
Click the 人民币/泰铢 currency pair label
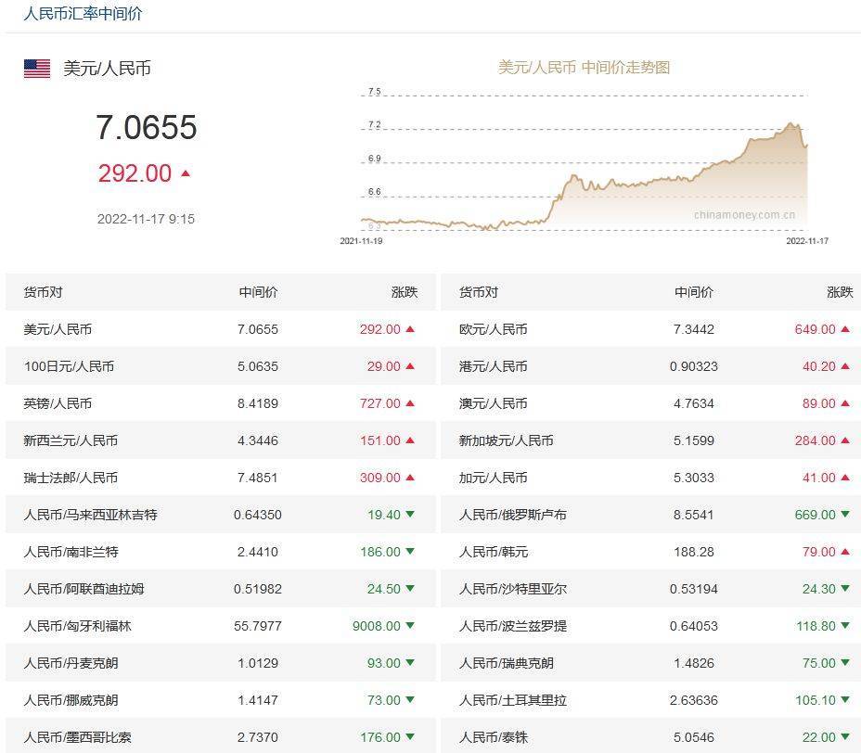tap(493, 736)
